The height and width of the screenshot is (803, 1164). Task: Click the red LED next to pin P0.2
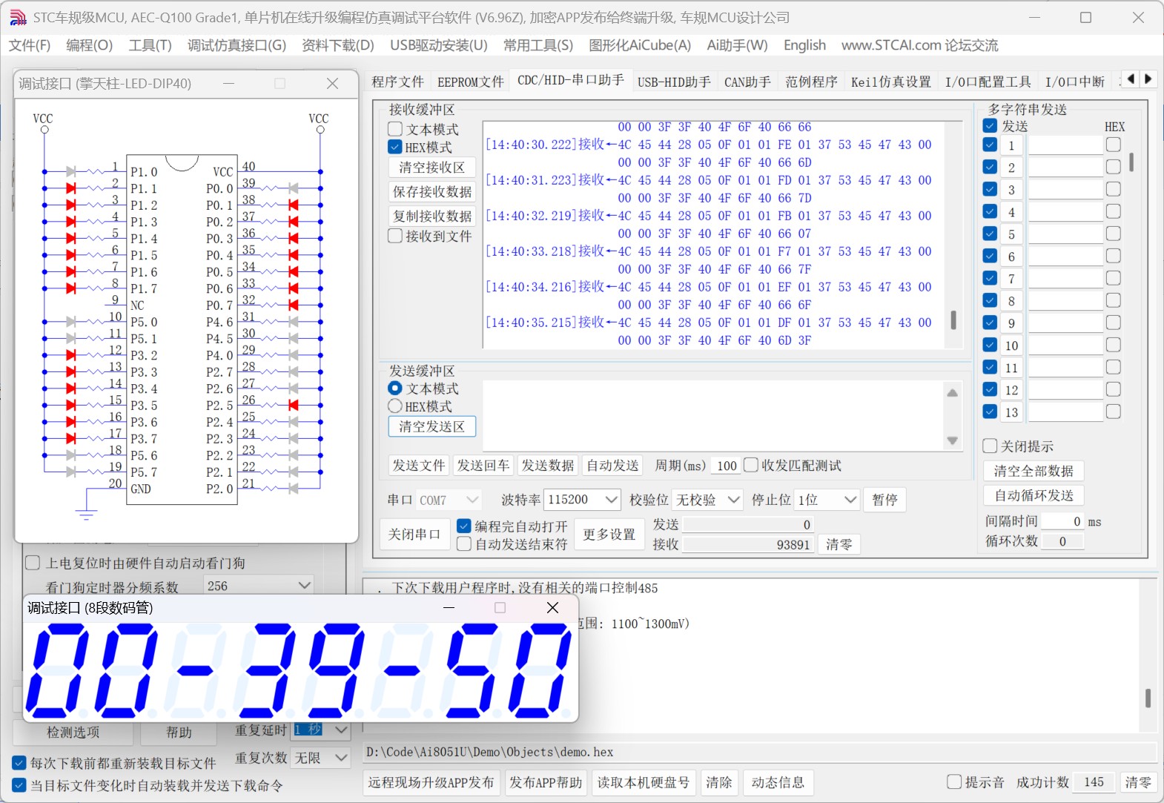coord(293,222)
